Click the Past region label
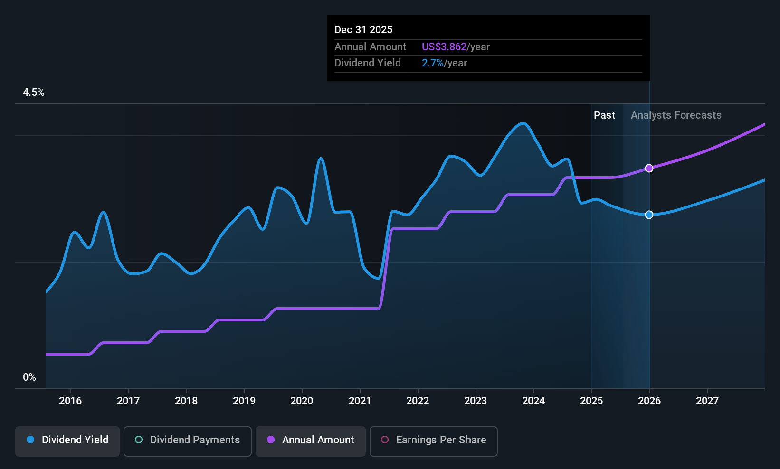 (x=604, y=115)
